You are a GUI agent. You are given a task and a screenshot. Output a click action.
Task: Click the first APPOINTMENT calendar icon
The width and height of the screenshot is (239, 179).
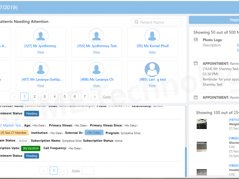(196, 63)
